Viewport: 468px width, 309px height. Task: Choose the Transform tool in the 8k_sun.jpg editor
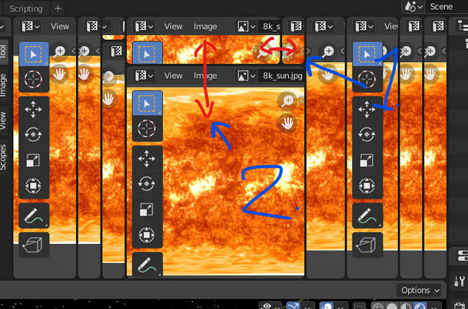147,235
